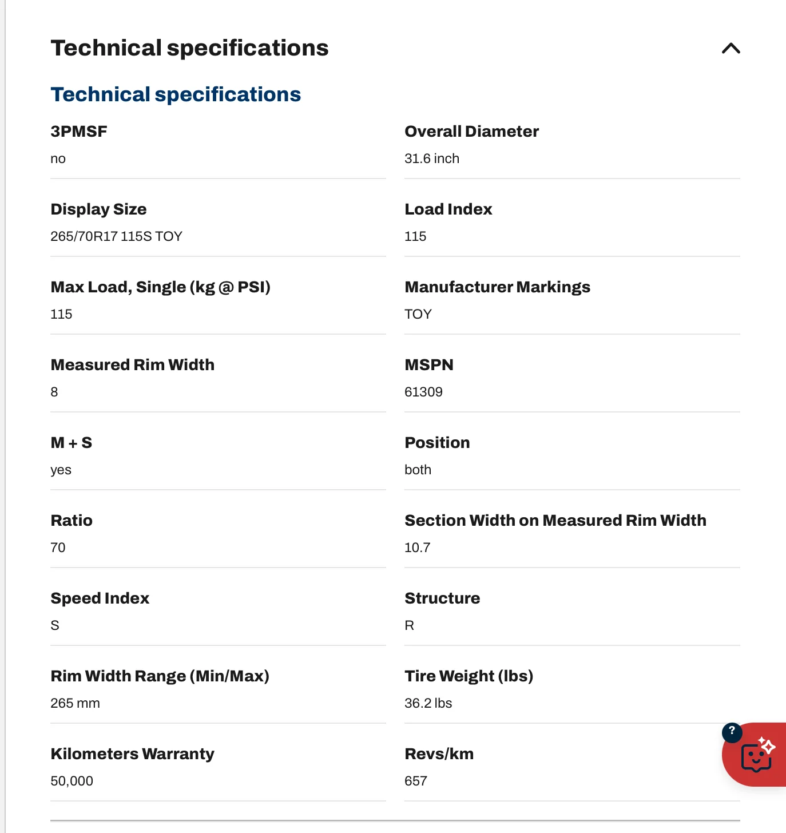
Task: Click the question mark help badge
Action: [732, 732]
